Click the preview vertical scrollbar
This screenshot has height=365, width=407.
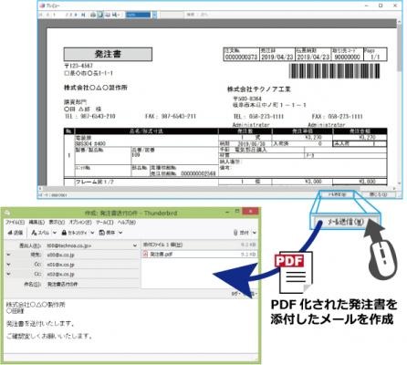coord(399,103)
